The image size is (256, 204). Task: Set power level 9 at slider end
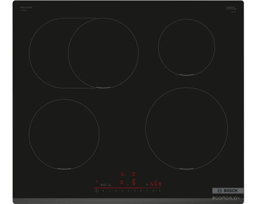[x=160, y=191]
